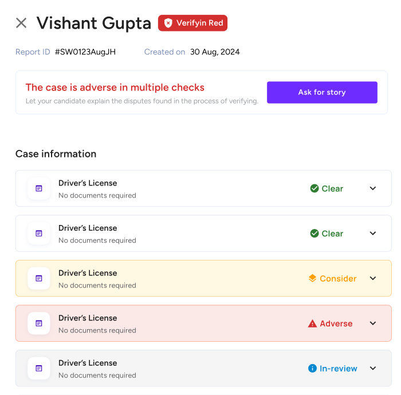The height and width of the screenshot is (395, 401).
Task: Click document icon in the Adverse row
Action: [x=39, y=323]
